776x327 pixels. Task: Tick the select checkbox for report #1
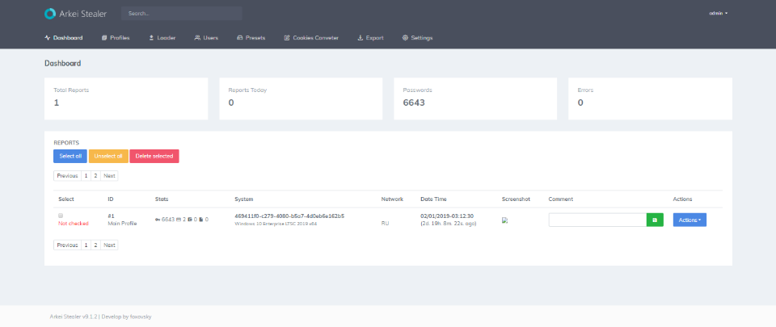point(61,216)
